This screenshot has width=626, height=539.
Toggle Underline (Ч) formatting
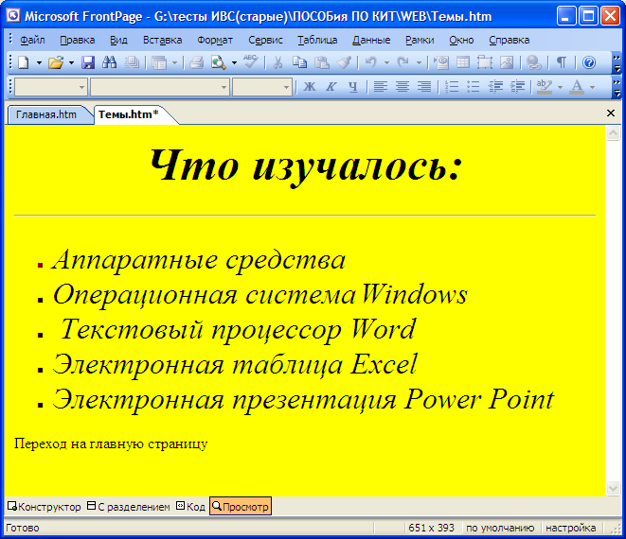(x=353, y=86)
